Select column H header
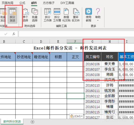The width and height of the screenshot is (134, 125). (110, 42)
